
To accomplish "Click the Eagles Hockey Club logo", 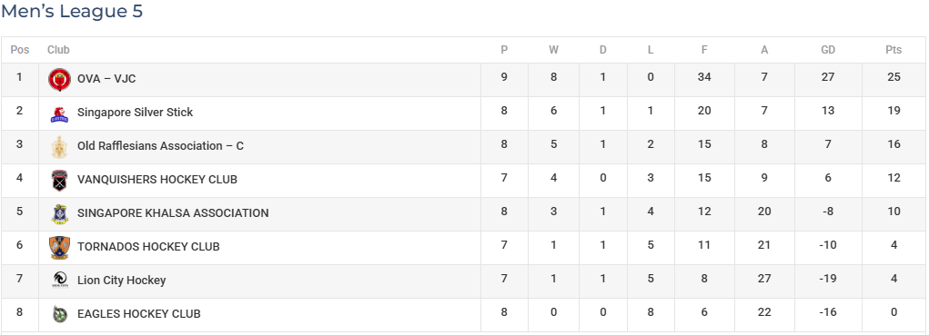I will click(59, 314).
